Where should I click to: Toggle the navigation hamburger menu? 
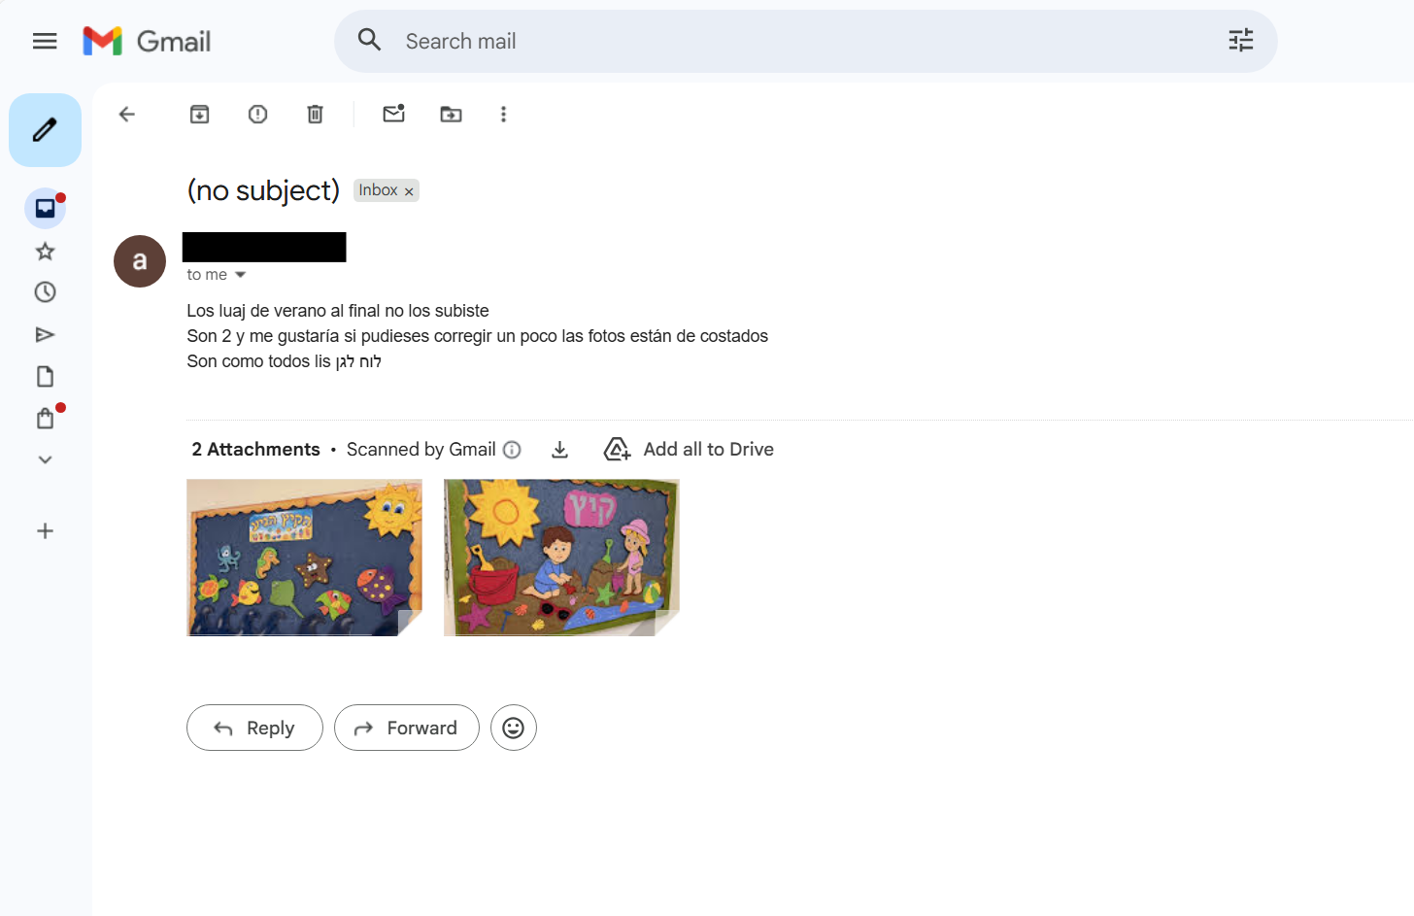(x=45, y=41)
